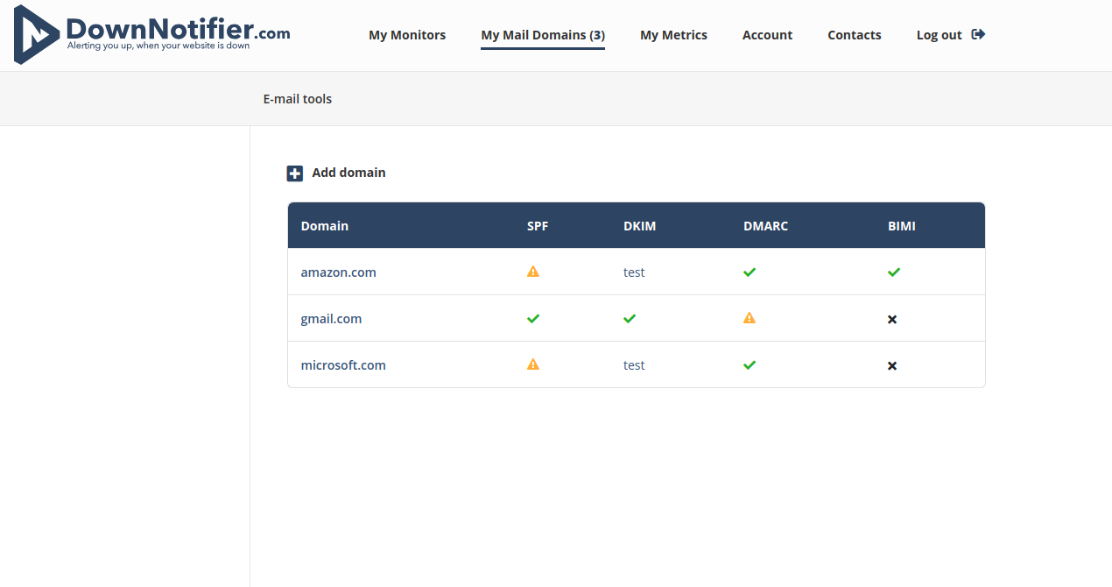Screen dimensions: 1112x587
Task: Open My Mail Domains (3) tab
Action: tap(543, 35)
